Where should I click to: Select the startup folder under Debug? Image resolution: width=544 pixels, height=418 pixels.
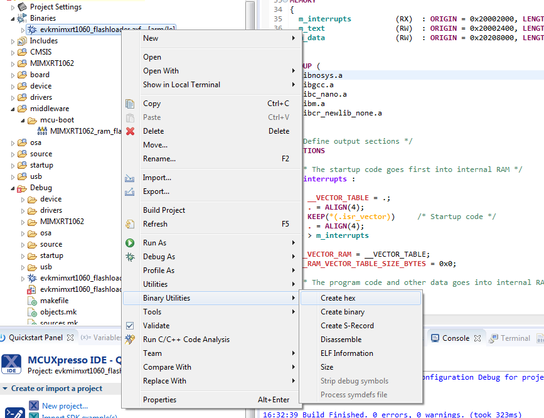[x=51, y=256]
